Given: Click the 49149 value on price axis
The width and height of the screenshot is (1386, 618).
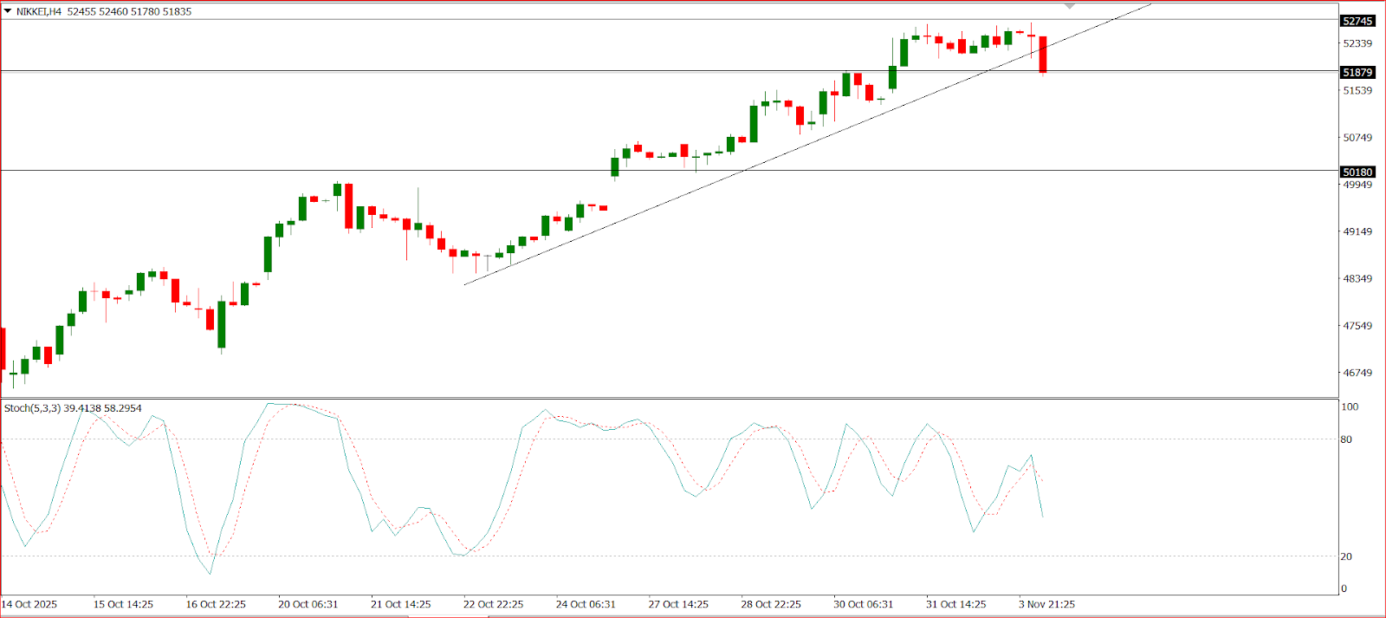Looking at the screenshot, I should coord(1357,231).
